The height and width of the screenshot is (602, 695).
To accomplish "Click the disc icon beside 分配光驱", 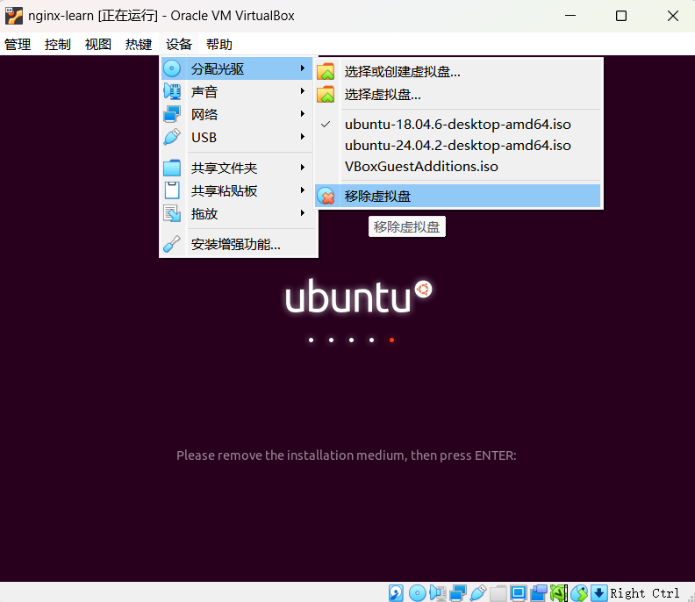I will [172, 68].
